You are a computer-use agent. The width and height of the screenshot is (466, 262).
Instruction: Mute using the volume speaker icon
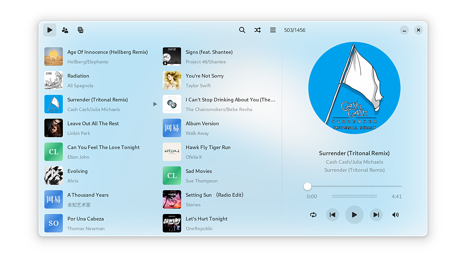395,215
